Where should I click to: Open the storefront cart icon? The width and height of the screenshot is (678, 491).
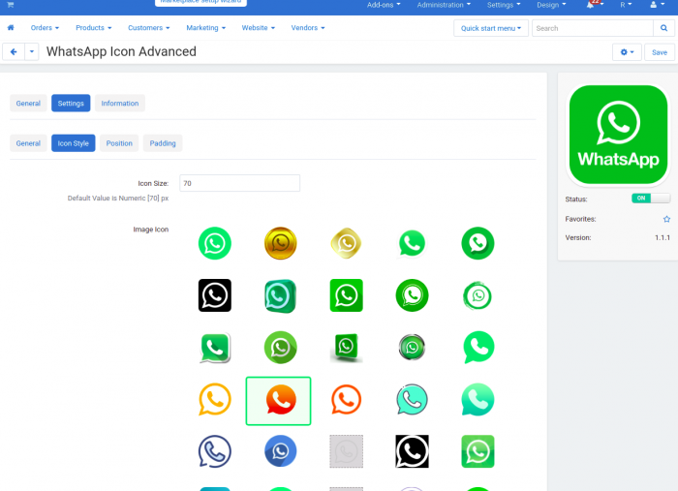(x=11, y=4)
